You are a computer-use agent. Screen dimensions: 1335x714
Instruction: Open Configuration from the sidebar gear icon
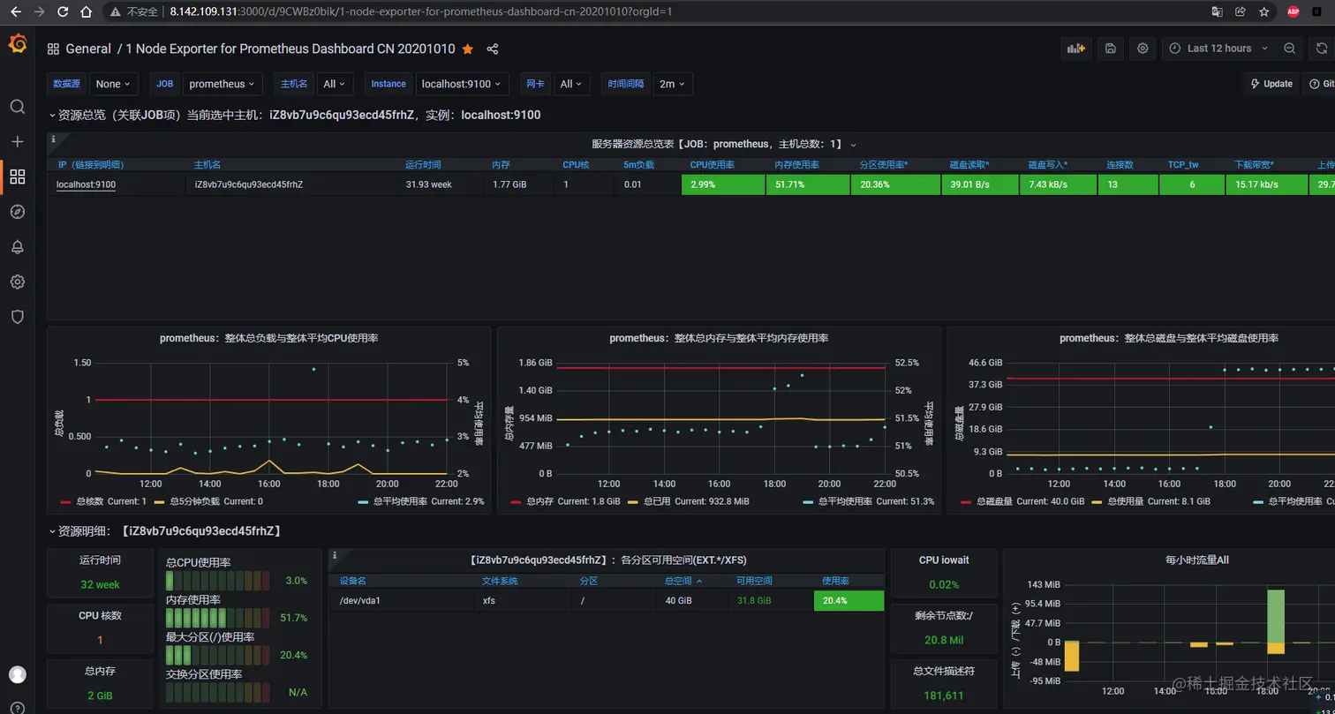point(17,282)
